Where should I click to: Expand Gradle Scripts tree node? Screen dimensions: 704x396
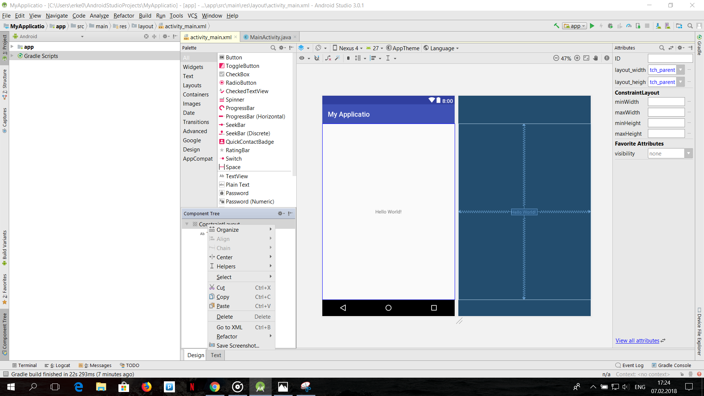[x=12, y=56]
